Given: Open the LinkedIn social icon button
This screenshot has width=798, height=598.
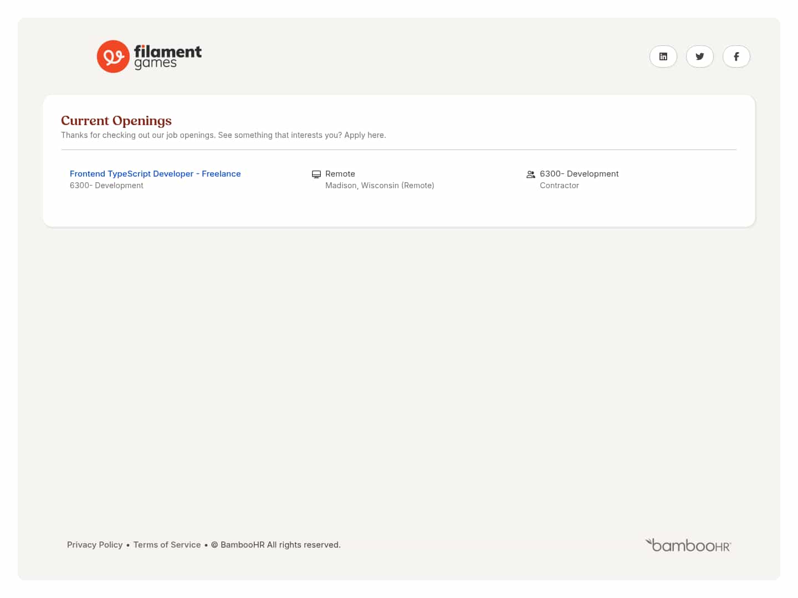Looking at the screenshot, I should 663,56.
